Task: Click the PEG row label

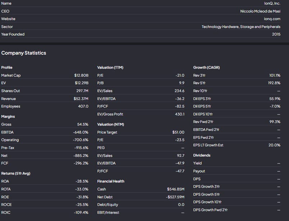Action: (x=101, y=148)
